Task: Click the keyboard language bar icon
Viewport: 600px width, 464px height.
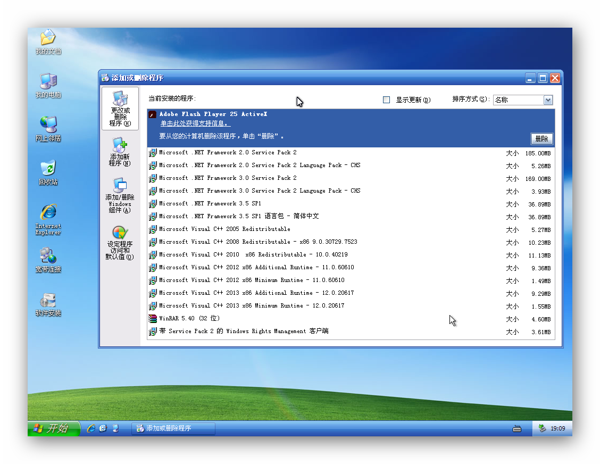Action: coord(517,429)
